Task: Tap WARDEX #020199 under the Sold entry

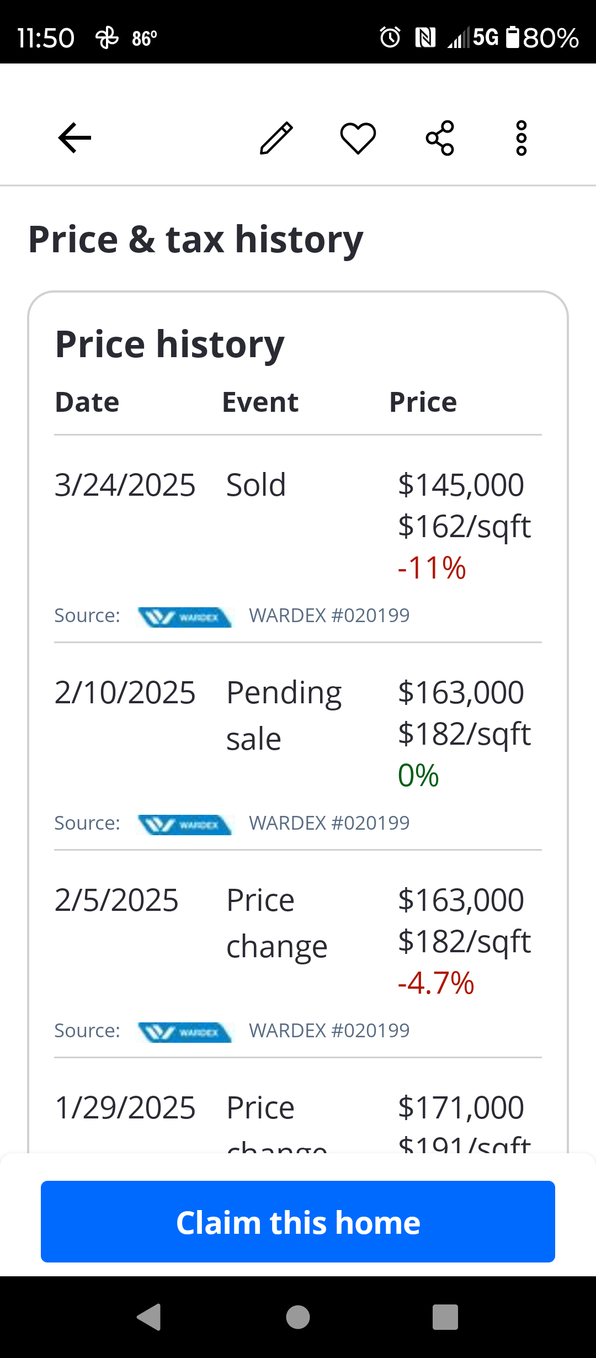Action: 329,616
